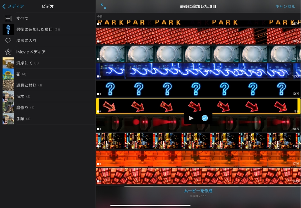The width and height of the screenshot is (301, 208).
Task: Select the blue question mark neon clip
Action: point(196,88)
